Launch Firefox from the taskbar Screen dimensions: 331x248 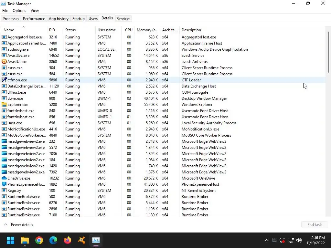[68, 240]
